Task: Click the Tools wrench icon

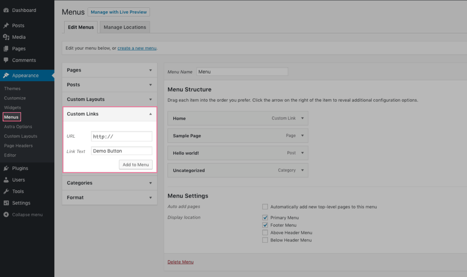Action: (x=6, y=192)
